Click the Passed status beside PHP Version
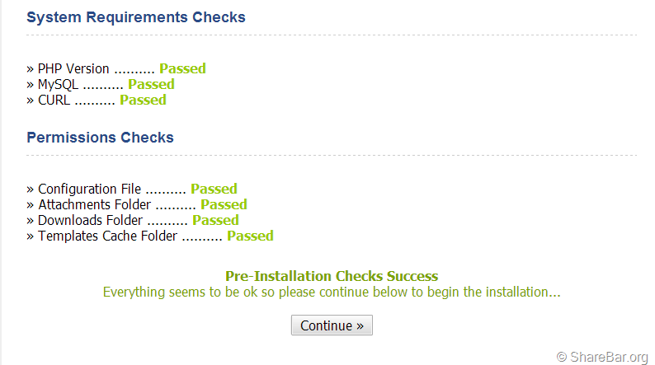Image resolution: width=655 pixels, height=365 pixels. click(182, 69)
